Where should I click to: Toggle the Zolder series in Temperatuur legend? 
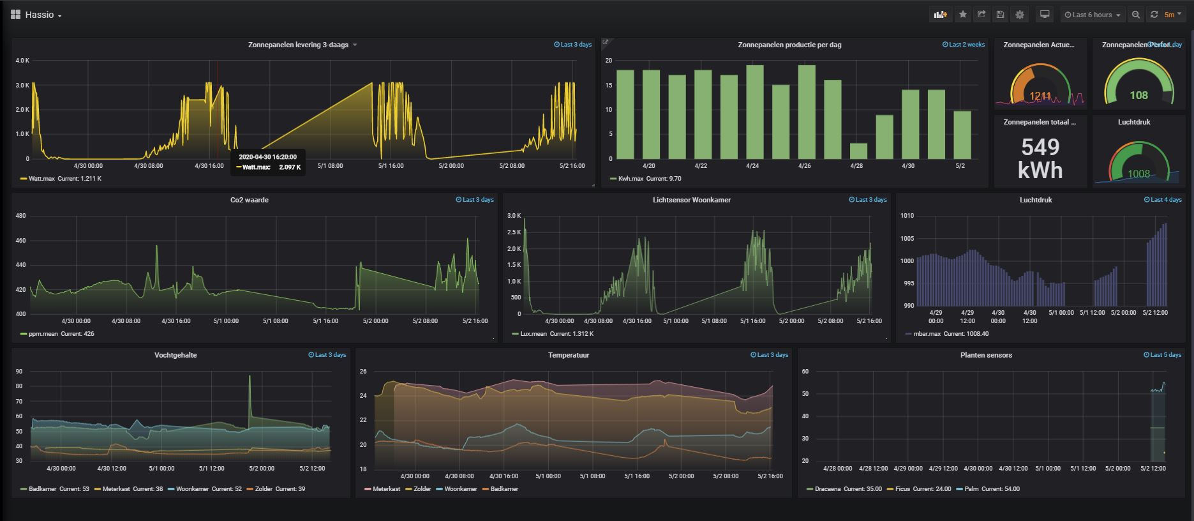[422, 489]
